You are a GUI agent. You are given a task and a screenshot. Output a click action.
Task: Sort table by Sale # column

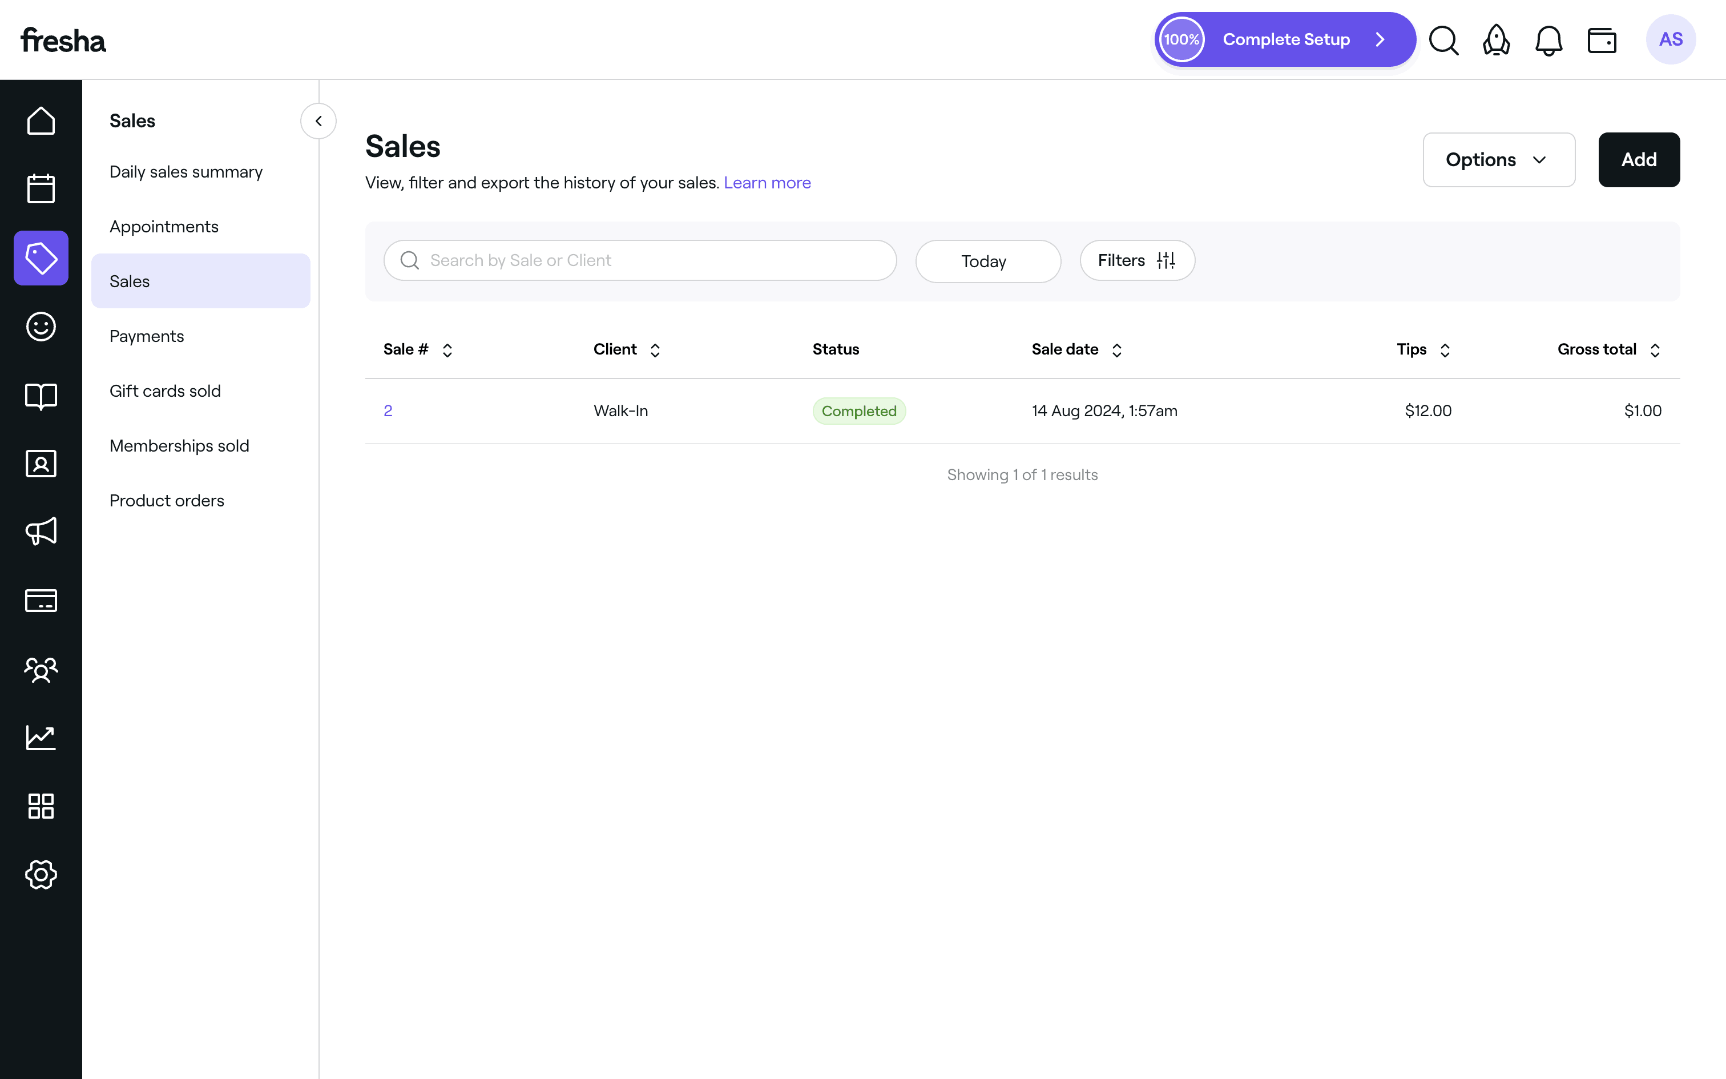[418, 349]
